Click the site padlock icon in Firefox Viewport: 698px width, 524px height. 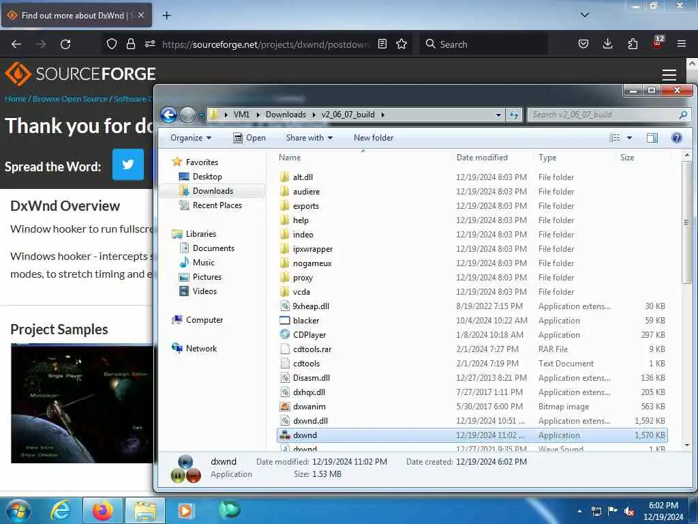(130, 44)
